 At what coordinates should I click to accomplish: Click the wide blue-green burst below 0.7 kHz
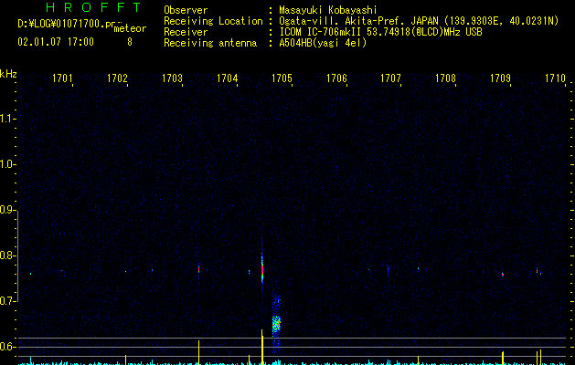[276, 322]
